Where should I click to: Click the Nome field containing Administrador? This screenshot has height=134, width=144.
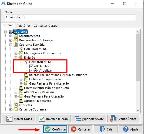coord(70,17)
